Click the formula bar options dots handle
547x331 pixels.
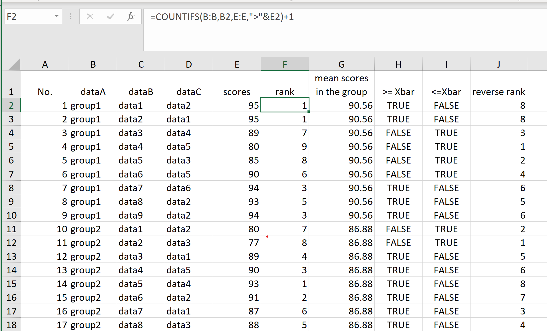(71, 17)
